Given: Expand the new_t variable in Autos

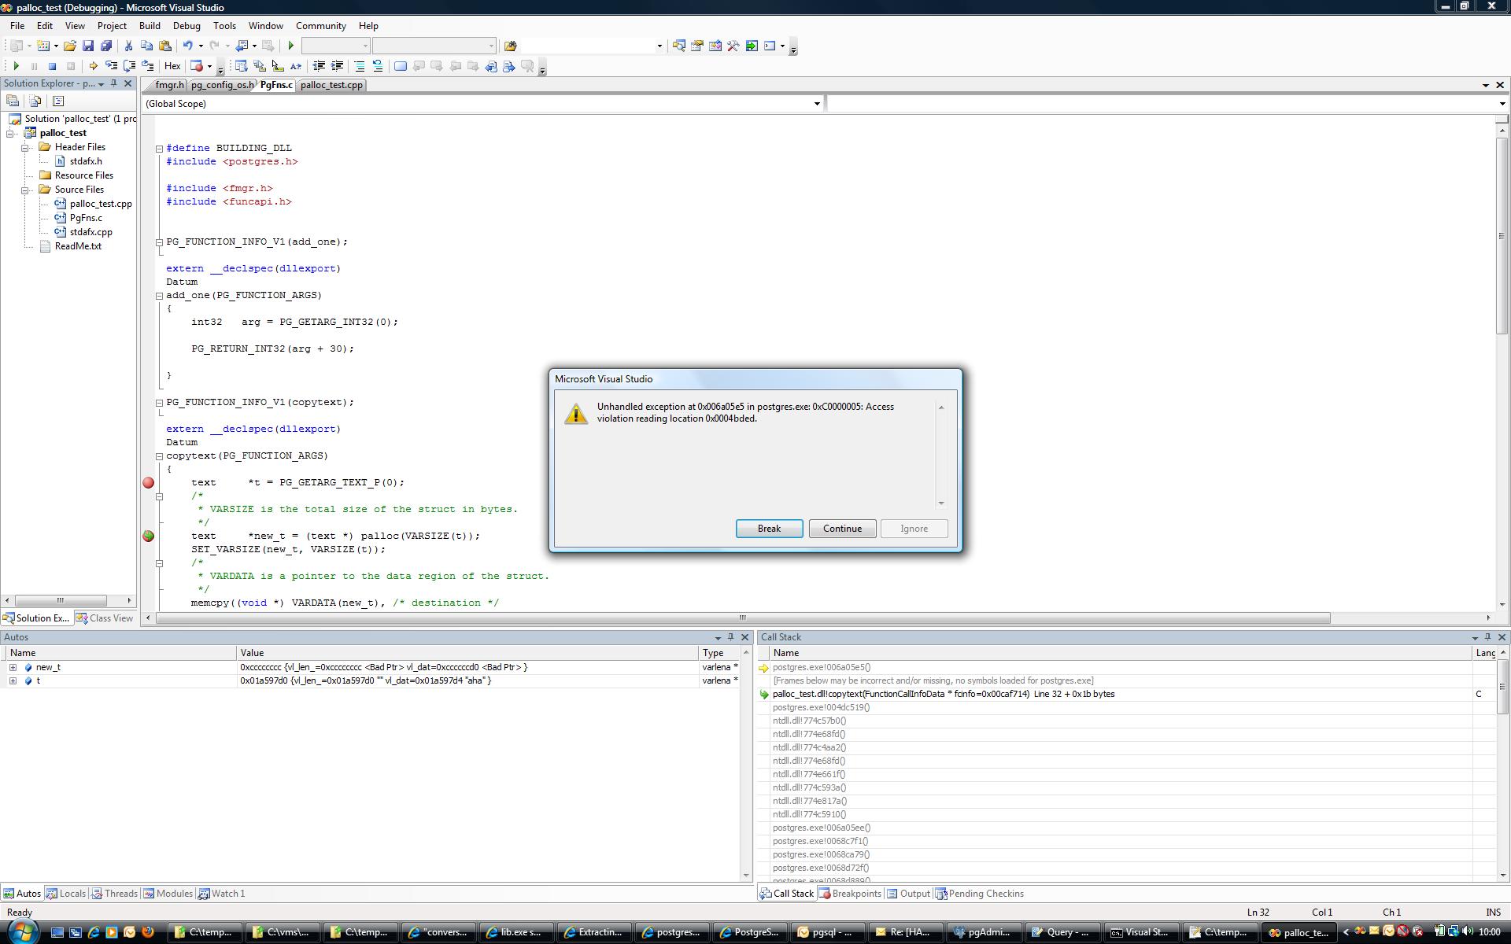Looking at the screenshot, I should [13, 667].
